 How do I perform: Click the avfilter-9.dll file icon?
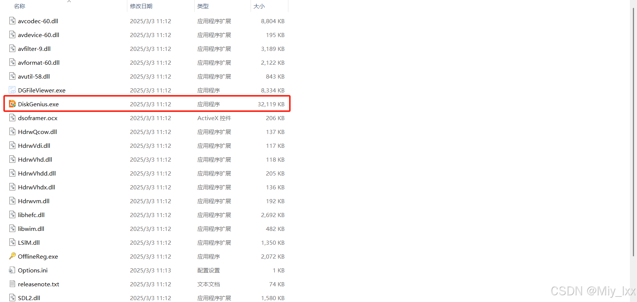pos(12,49)
